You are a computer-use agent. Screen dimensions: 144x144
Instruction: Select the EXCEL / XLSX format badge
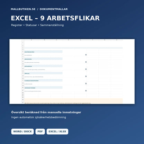coord(57,132)
